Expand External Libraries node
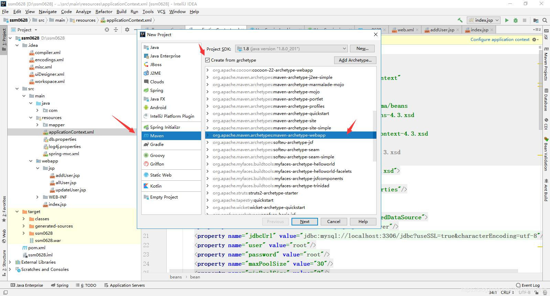This screenshot has height=296, width=550. [x=10, y=262]
